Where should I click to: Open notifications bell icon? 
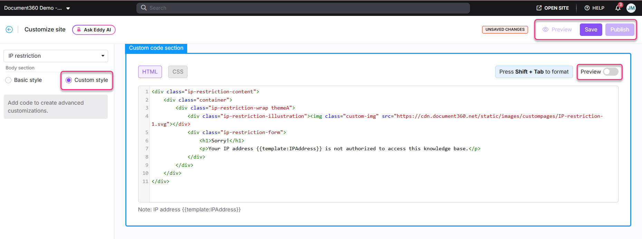[618, 8]
